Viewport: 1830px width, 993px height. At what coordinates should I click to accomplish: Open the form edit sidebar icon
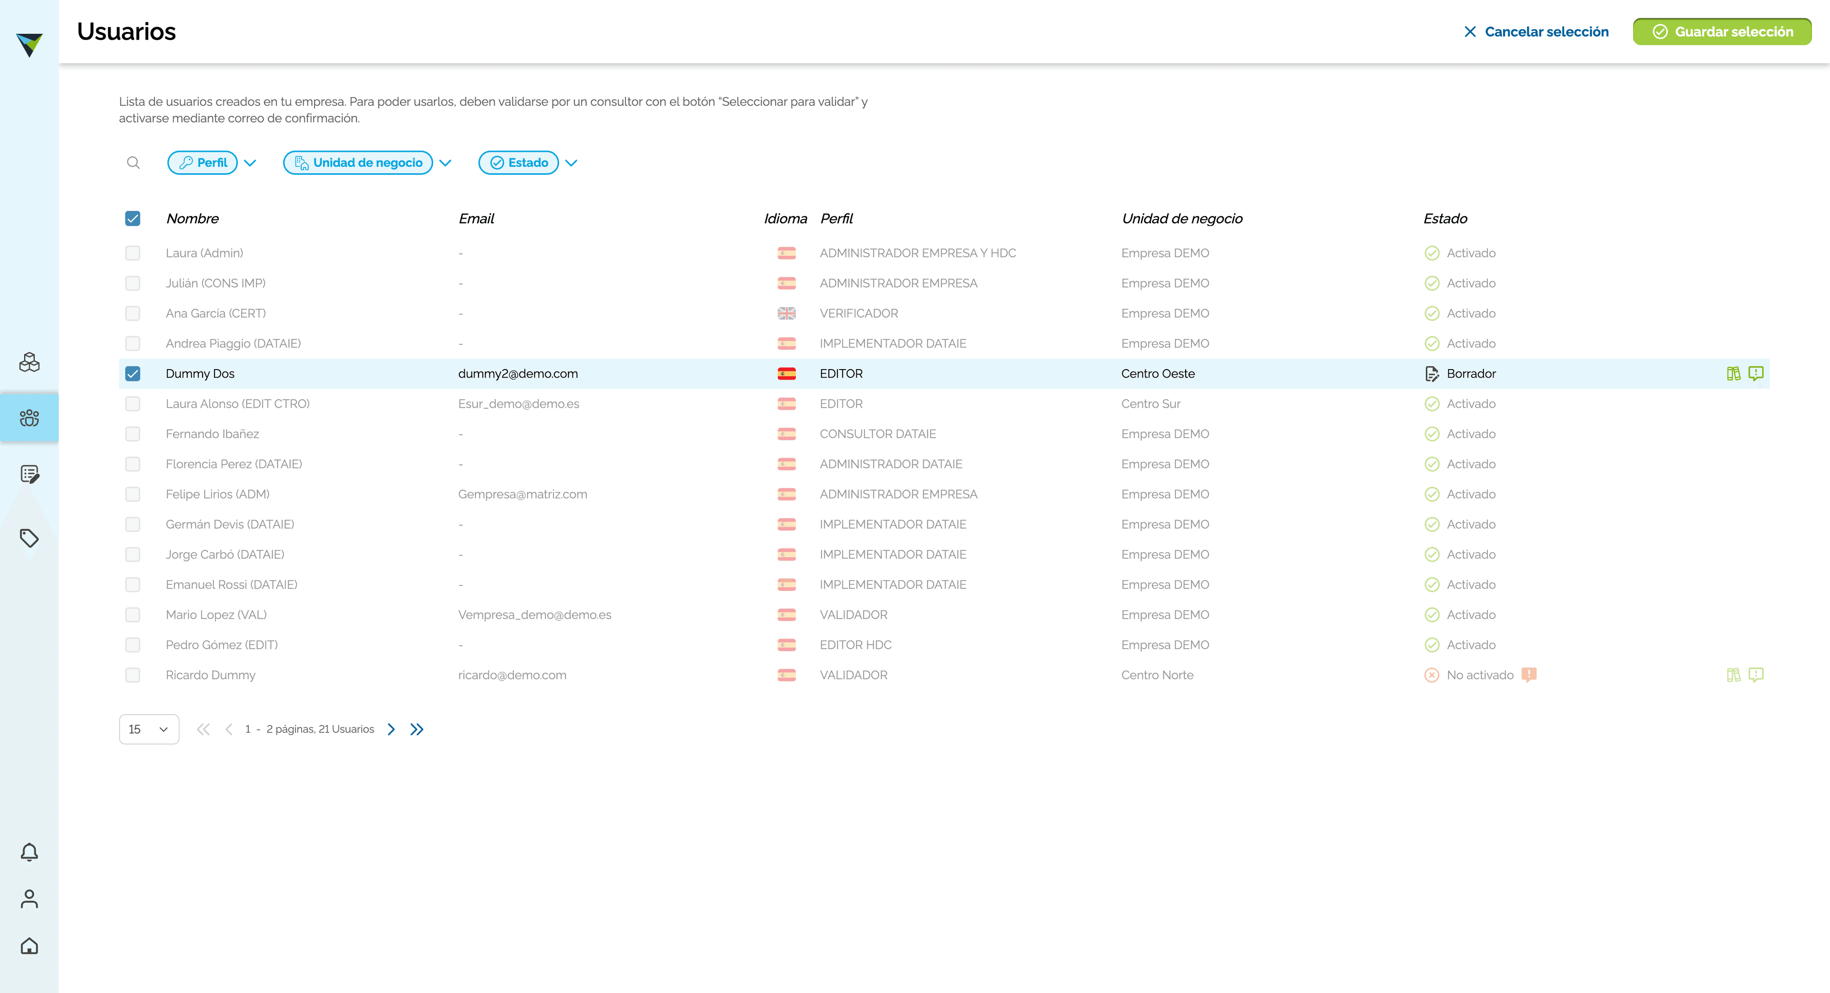(29, 474)
